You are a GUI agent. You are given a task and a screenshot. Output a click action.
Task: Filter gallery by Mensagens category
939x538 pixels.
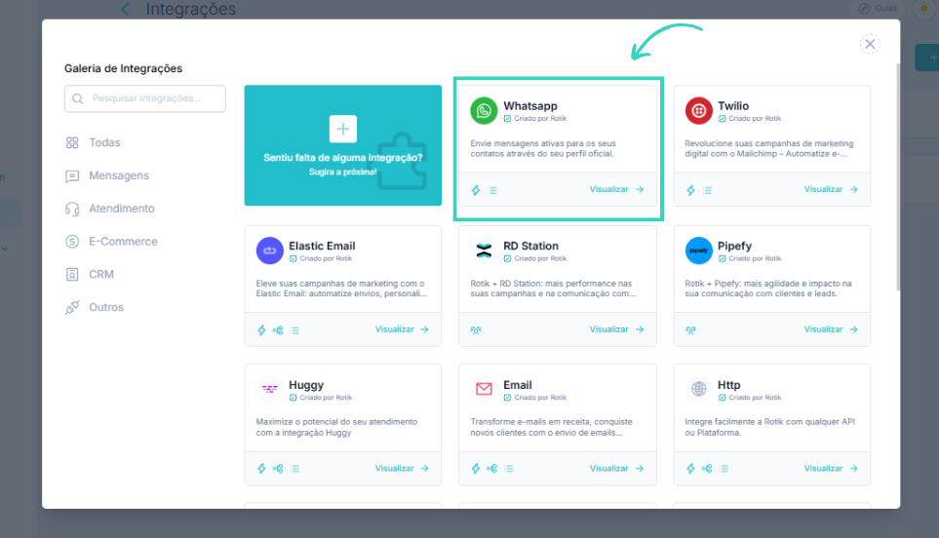click(107, 175)
